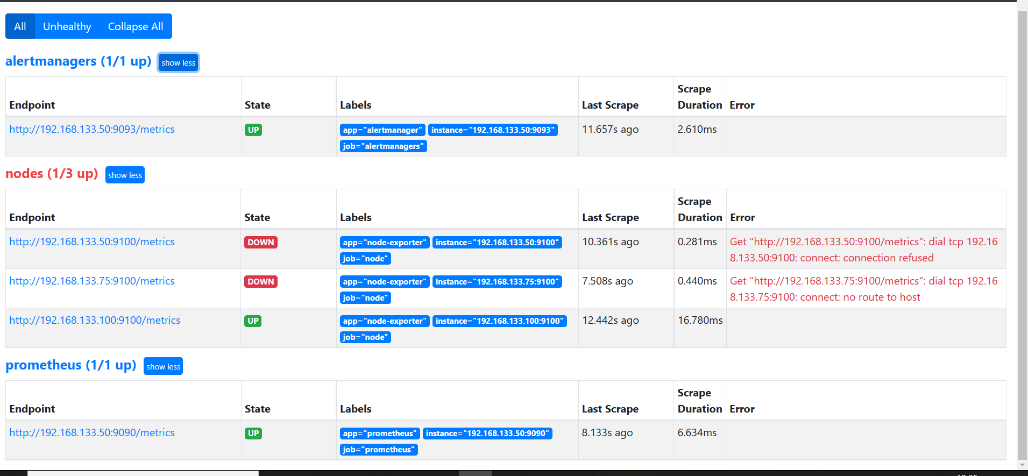Click the app="prometheus" label

[380, 434]
